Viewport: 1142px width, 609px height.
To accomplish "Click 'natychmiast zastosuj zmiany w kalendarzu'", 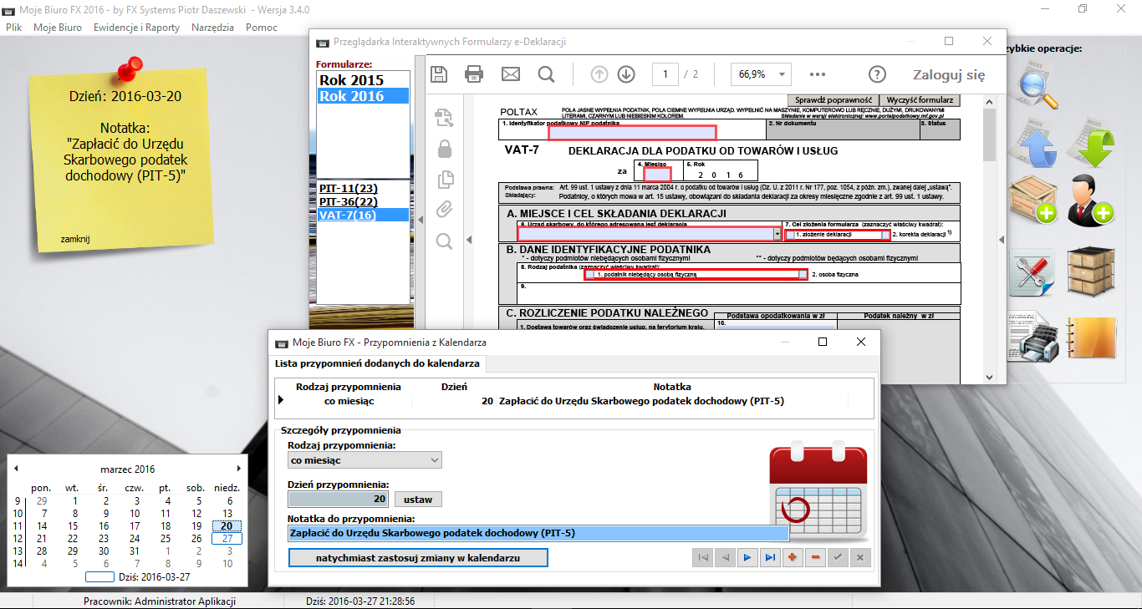I will 418,557.
